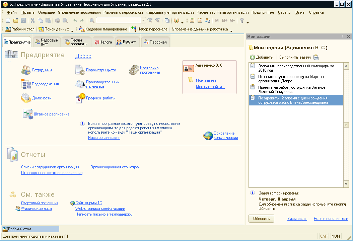
Task: Click the M+ memory add button
Action: (225, 21)
